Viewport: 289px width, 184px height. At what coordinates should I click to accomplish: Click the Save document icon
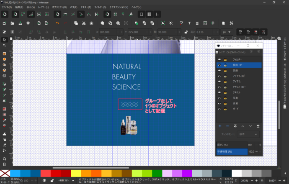[x=20, y=23]
